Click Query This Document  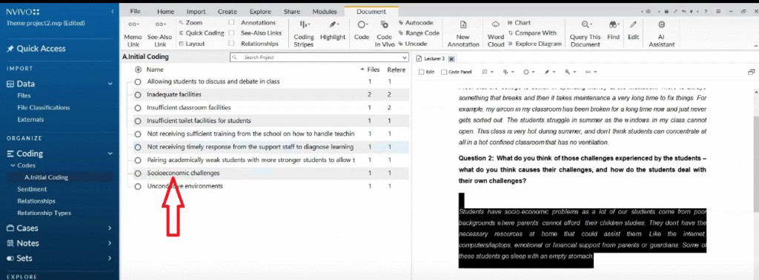[586, 33]
